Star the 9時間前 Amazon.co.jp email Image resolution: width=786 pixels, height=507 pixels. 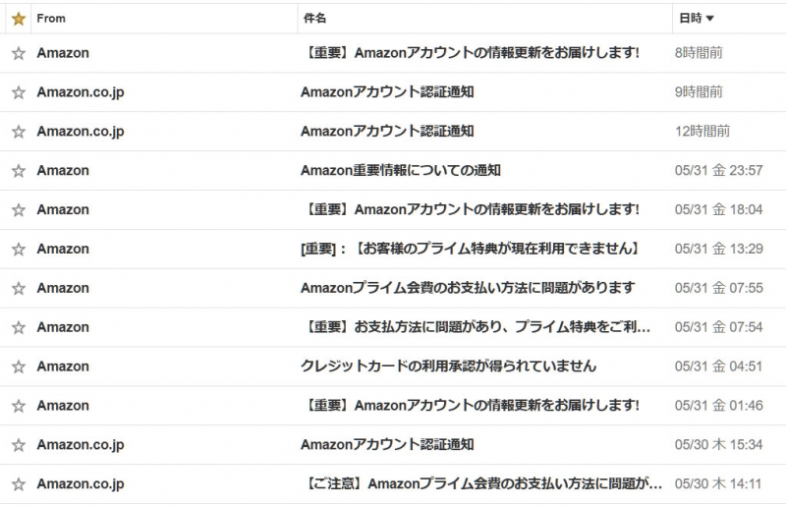[18, 92]
